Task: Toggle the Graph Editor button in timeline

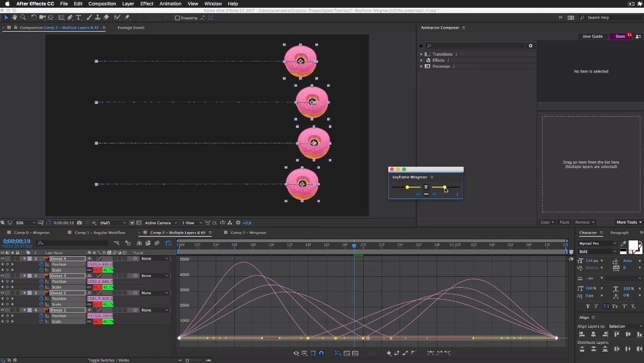Action: point(168,243)
